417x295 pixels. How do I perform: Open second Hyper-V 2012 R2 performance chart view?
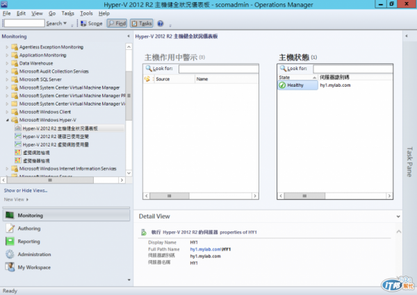(56, 137)
